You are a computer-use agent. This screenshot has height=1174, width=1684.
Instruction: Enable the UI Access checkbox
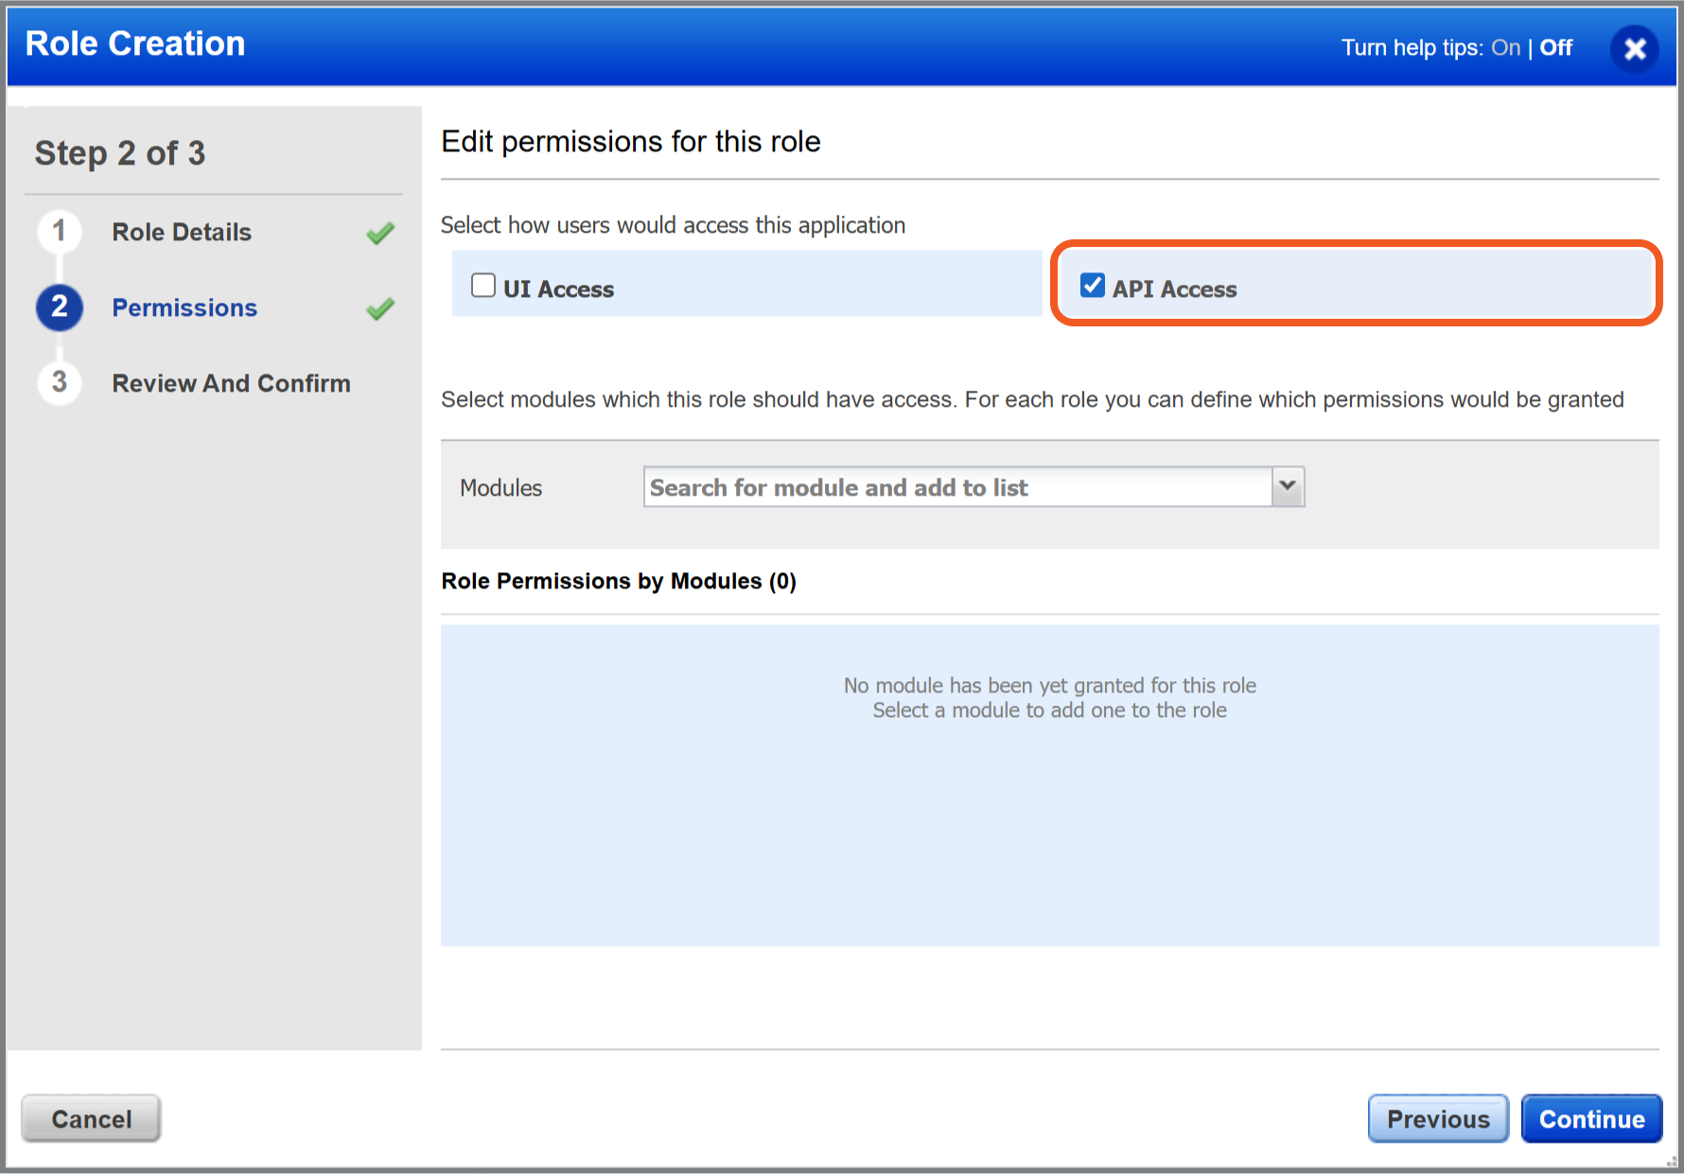click(483, 286)
